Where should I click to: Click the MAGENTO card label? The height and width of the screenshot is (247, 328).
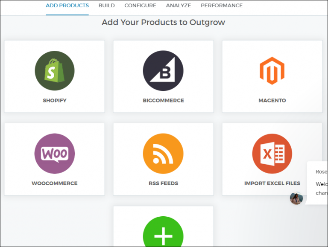(x=272, y=101)
